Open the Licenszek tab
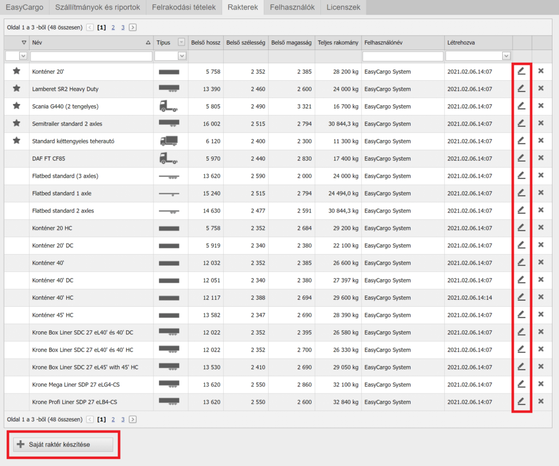 pyautogui.click(x=343, y=7)
